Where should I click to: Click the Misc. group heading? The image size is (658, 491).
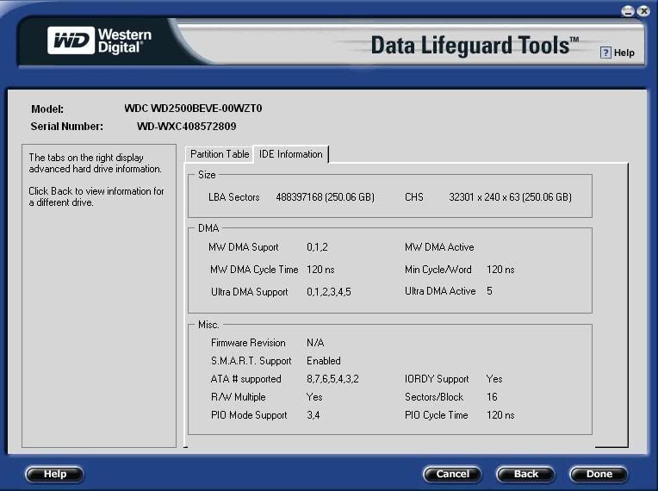coord(208,325)
